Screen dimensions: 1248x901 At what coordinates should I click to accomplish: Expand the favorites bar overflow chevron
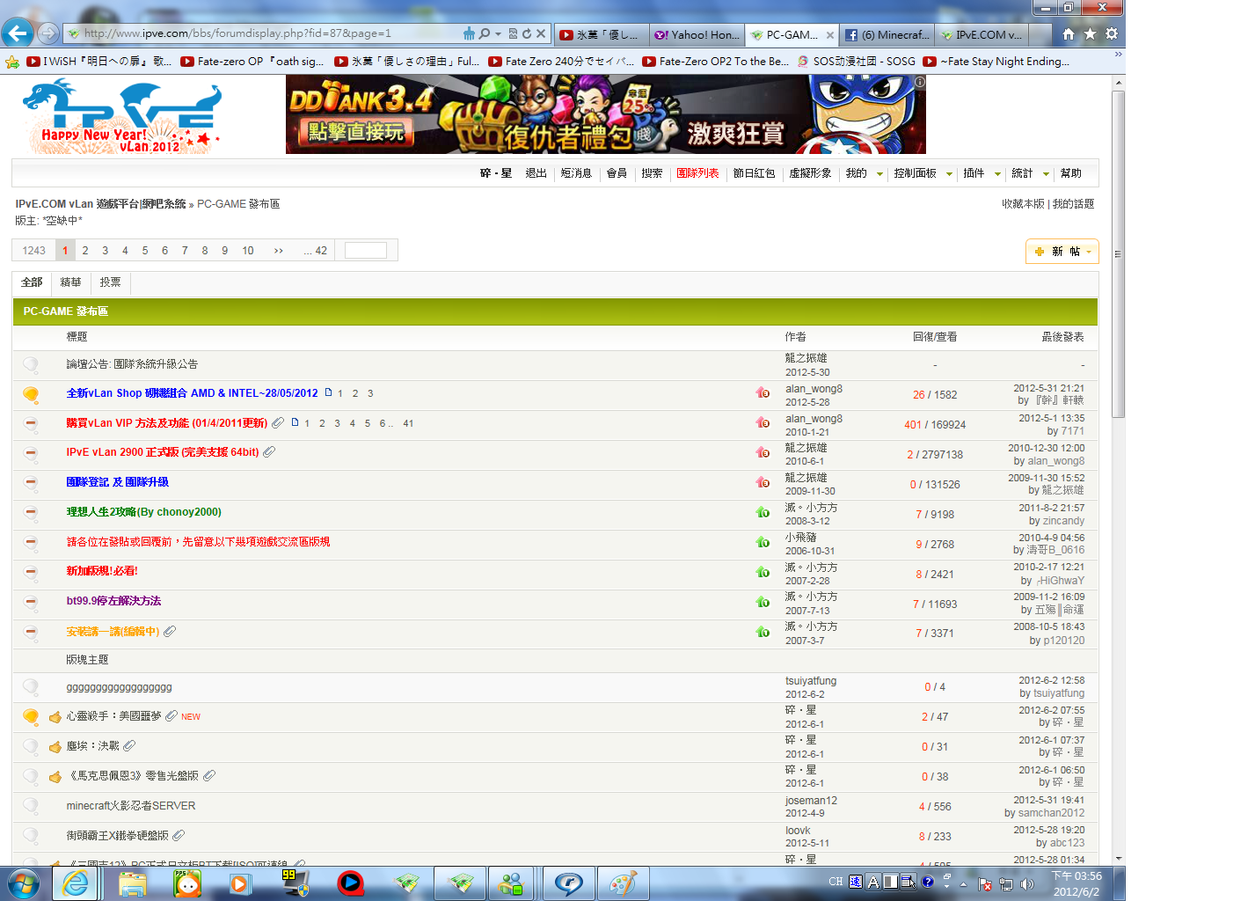pos(1118,55)
